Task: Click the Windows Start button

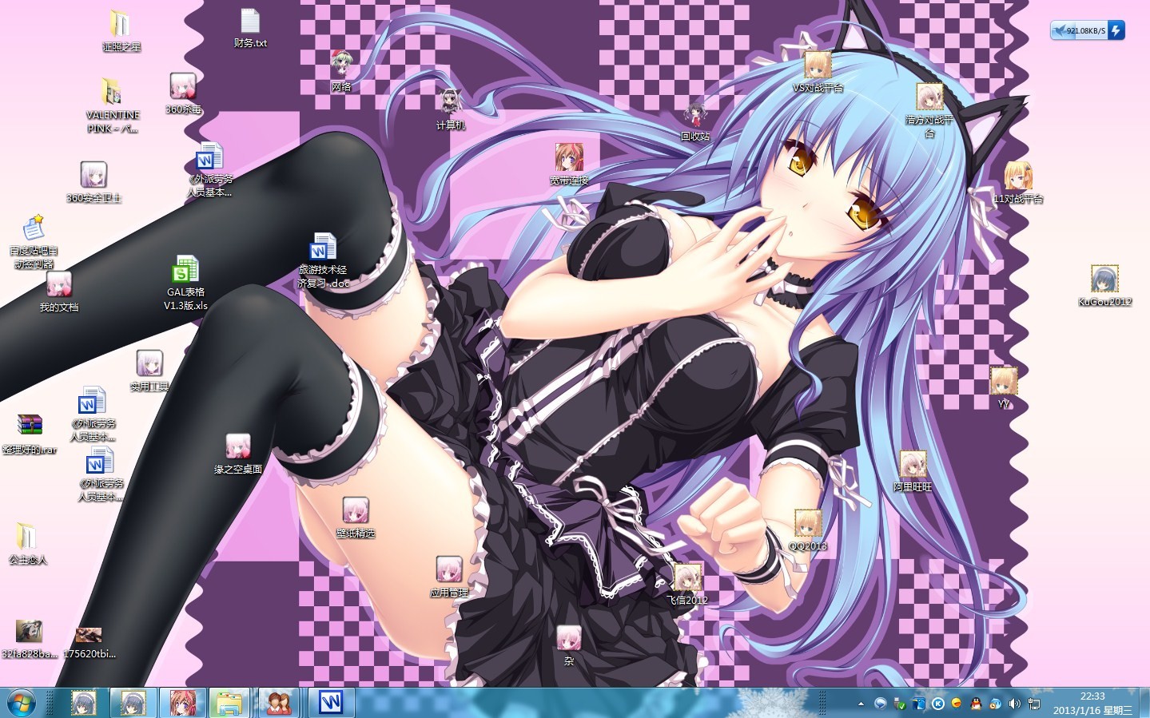Action: pos(21,703)
